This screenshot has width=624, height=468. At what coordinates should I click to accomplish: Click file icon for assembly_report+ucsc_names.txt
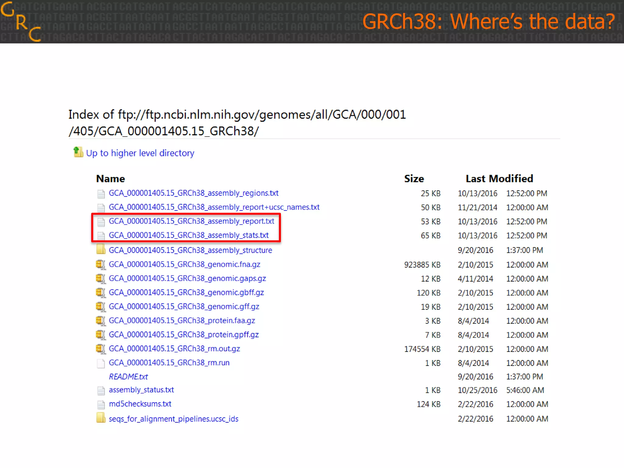pyautogui.click(x=101, y=207)
